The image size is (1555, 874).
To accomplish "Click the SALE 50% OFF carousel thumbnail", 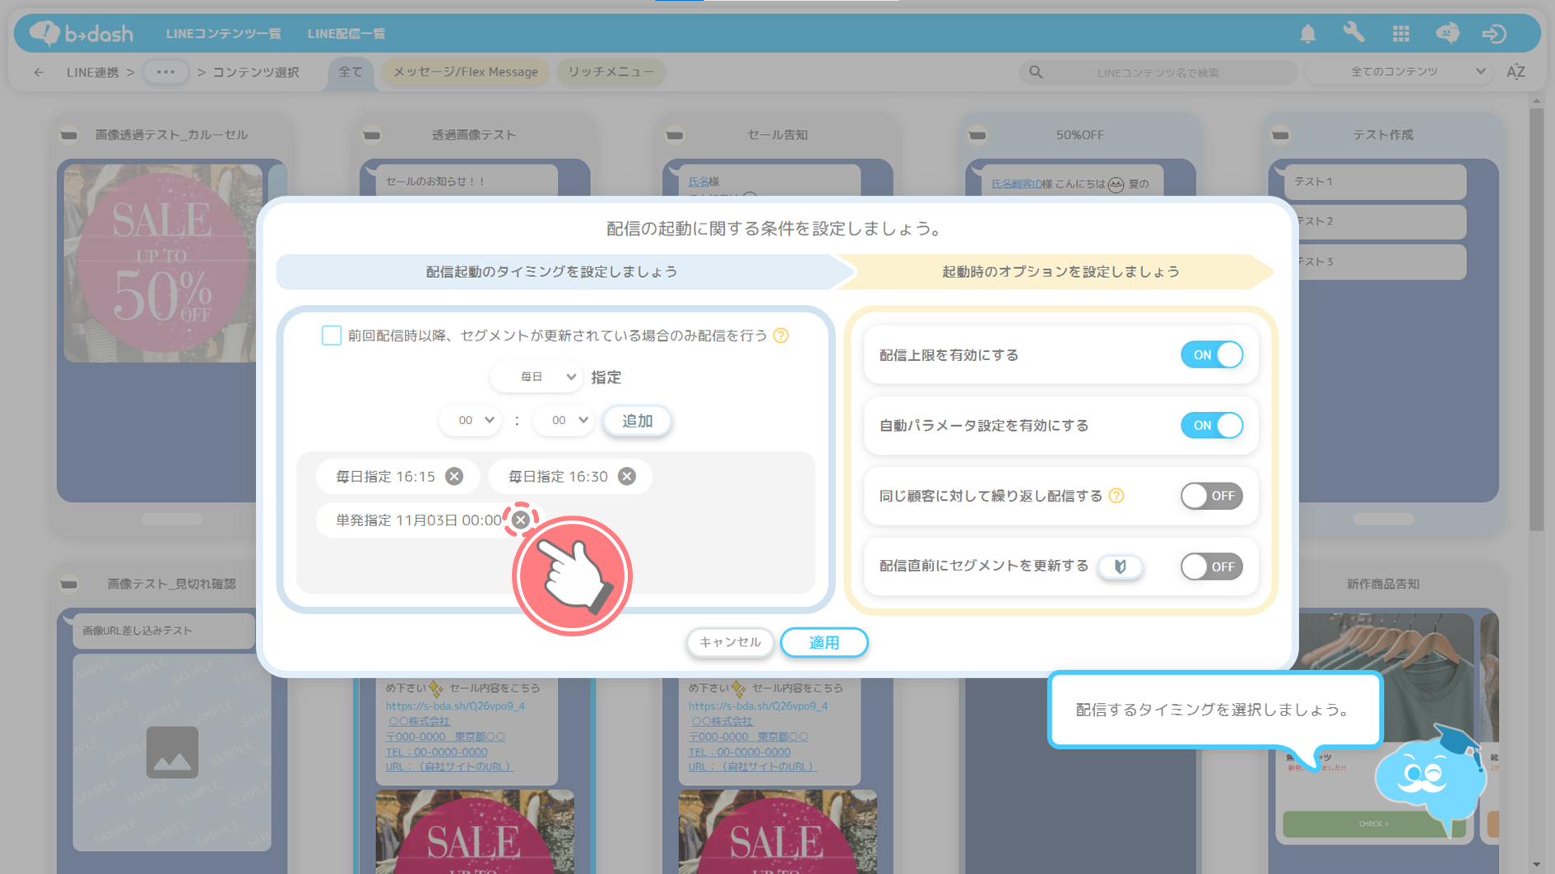I will (x=163, y=263).
